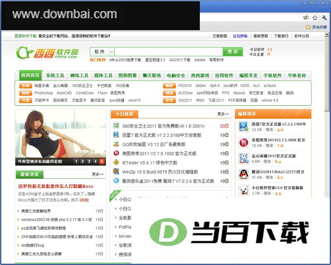
Task: Click the 迅雷7 icon in 今日推荐
Action: pyautogui.click(x=116, y=135)
